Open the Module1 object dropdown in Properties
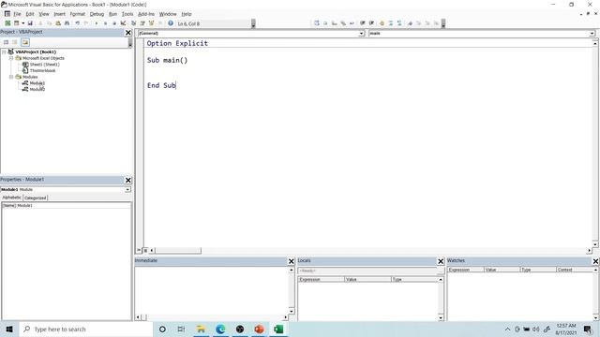 (127, 189)
